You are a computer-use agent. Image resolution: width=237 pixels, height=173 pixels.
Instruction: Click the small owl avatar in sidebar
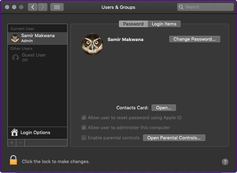click(15, 38)
